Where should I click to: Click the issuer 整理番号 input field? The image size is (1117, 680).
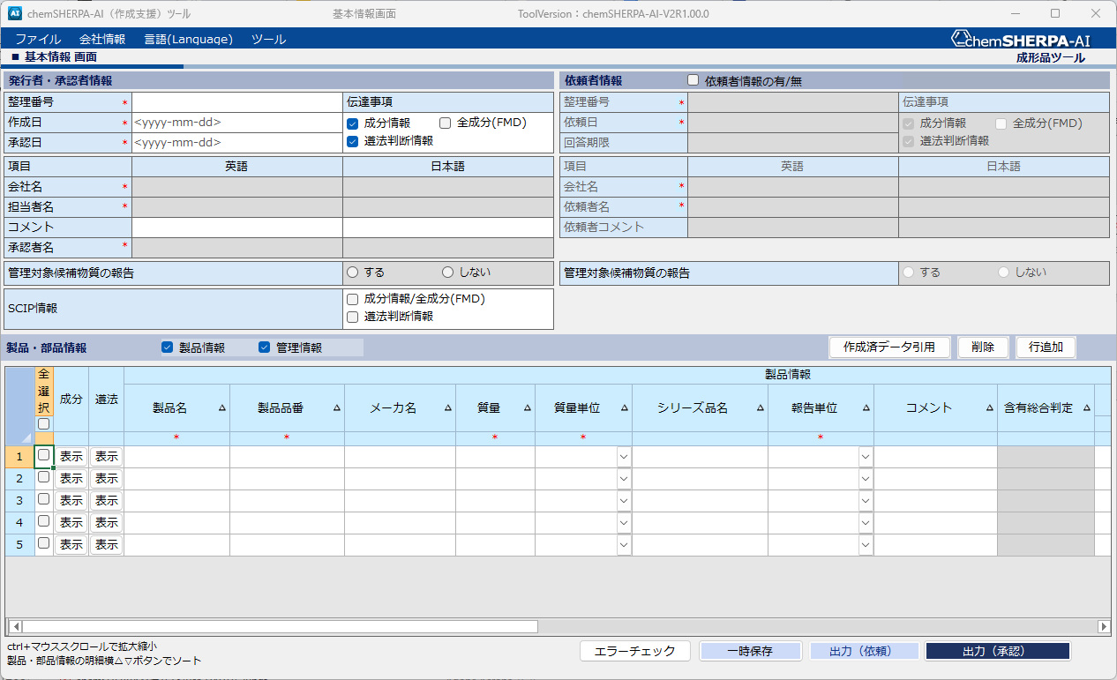pos(237,102)
